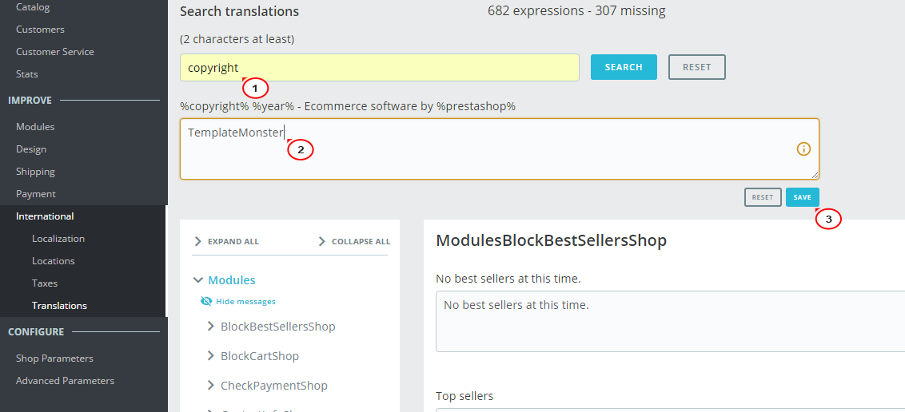
Task: Toggle Hide messages eye icon
Action: coord(206,301)
